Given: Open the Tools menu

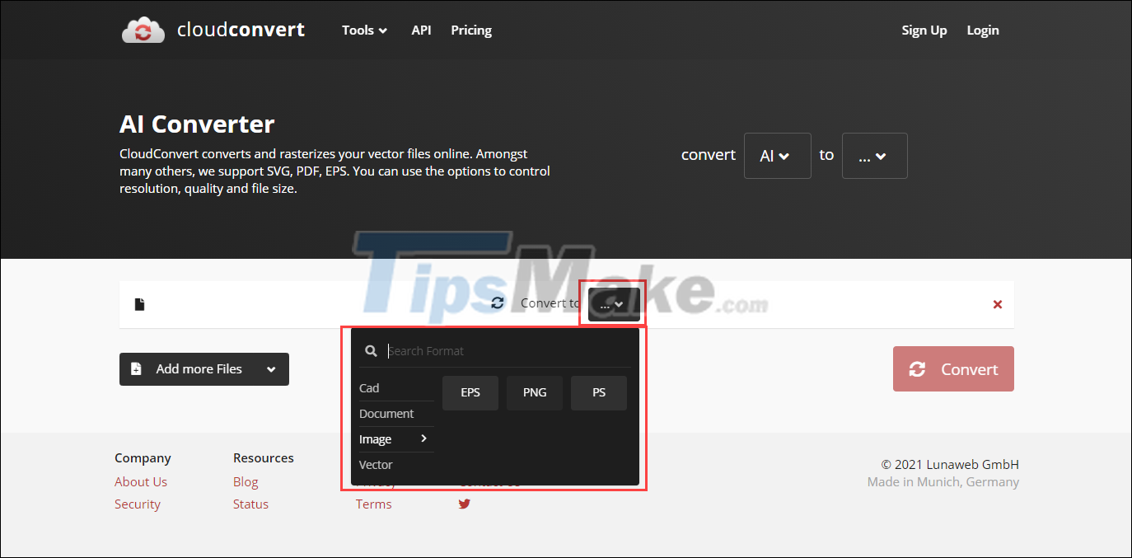Looking at the screenshot, I should (363, 30).
